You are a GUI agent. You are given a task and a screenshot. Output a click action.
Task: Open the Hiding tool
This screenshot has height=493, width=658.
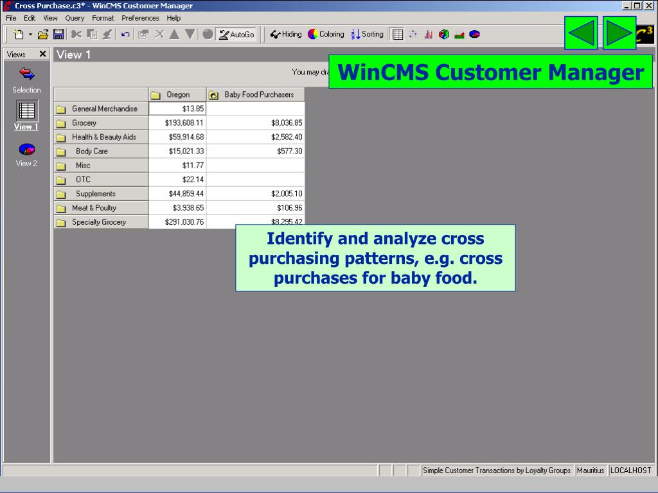[x=286, y=35]
